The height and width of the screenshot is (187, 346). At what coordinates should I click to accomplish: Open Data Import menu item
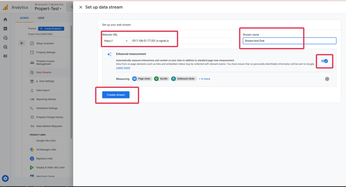(x=43, y=90)
